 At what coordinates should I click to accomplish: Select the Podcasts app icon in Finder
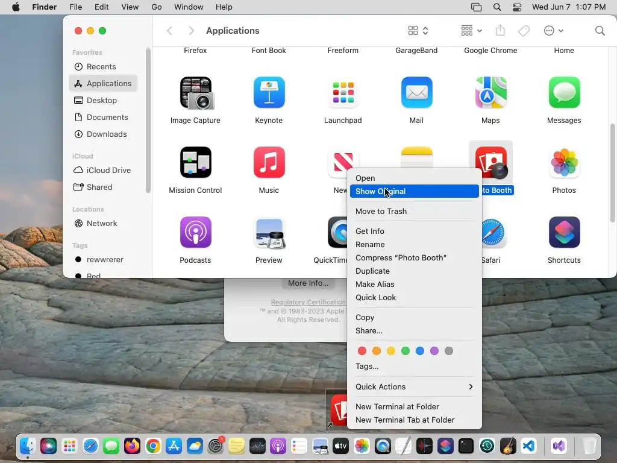pyautogui.click(x=196, y=232)
